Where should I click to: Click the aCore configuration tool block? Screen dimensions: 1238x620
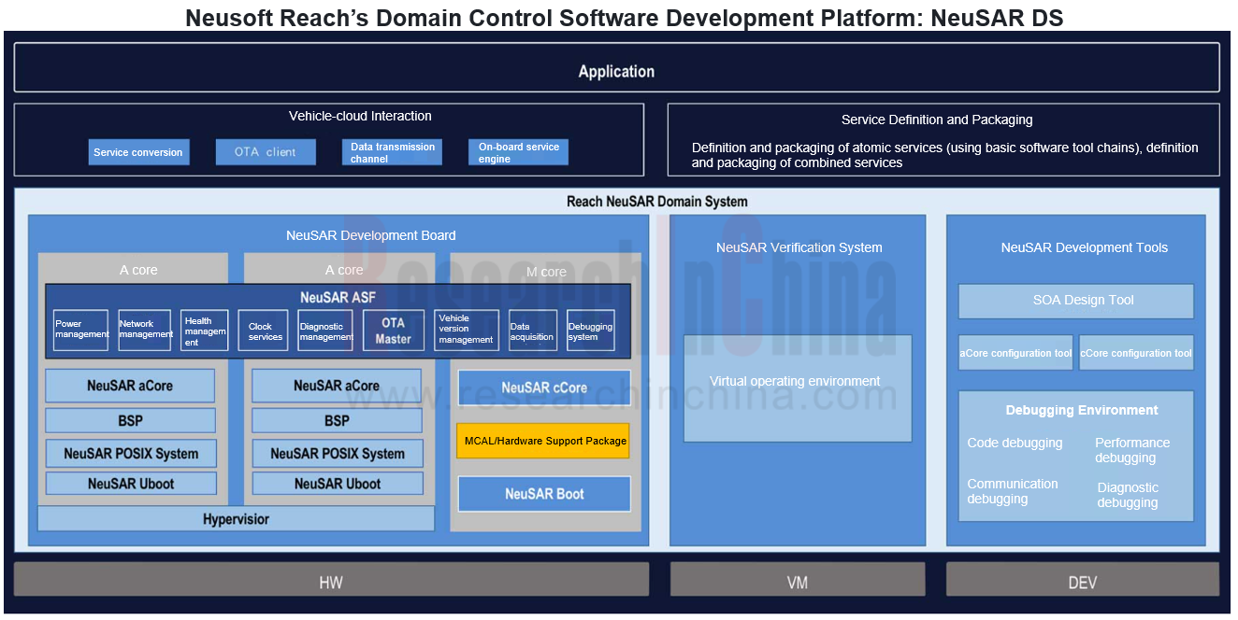(1015, 353)
